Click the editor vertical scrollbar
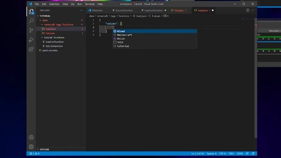 tap(256, 78)
